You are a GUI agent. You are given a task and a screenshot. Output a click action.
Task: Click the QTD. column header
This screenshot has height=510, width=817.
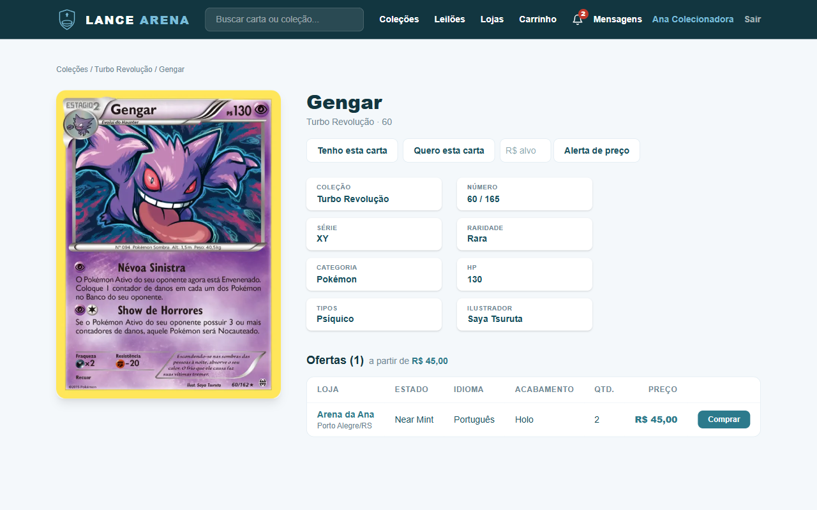(x=604, y=390)
